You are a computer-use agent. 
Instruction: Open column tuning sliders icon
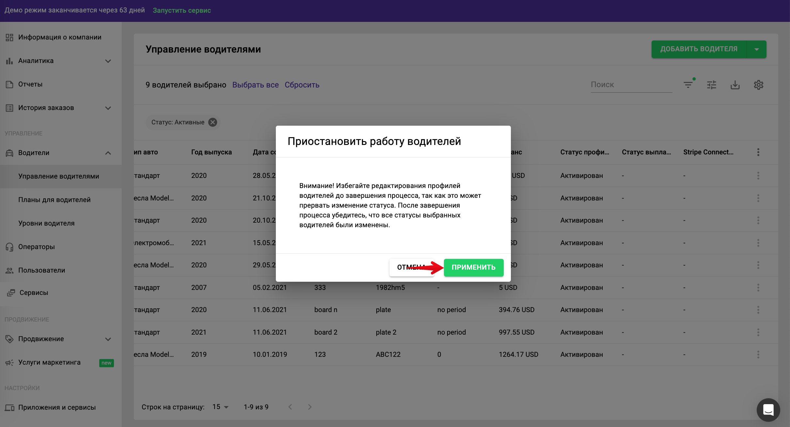712,85
